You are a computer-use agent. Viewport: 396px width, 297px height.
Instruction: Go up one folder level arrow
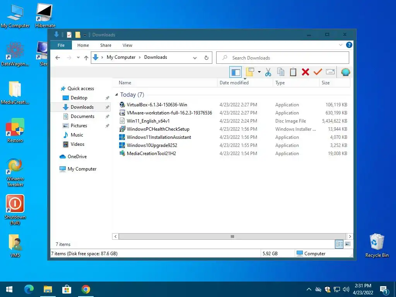[86, 58]
